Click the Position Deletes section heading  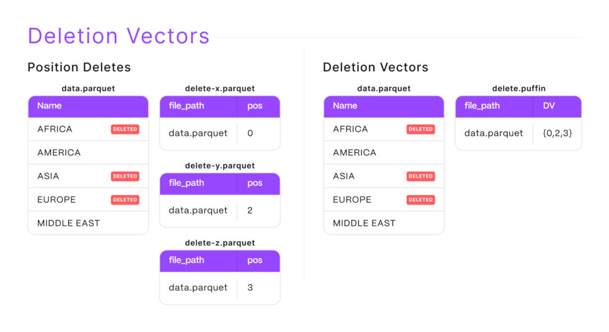pyautogui.click(x=79, y=67)
